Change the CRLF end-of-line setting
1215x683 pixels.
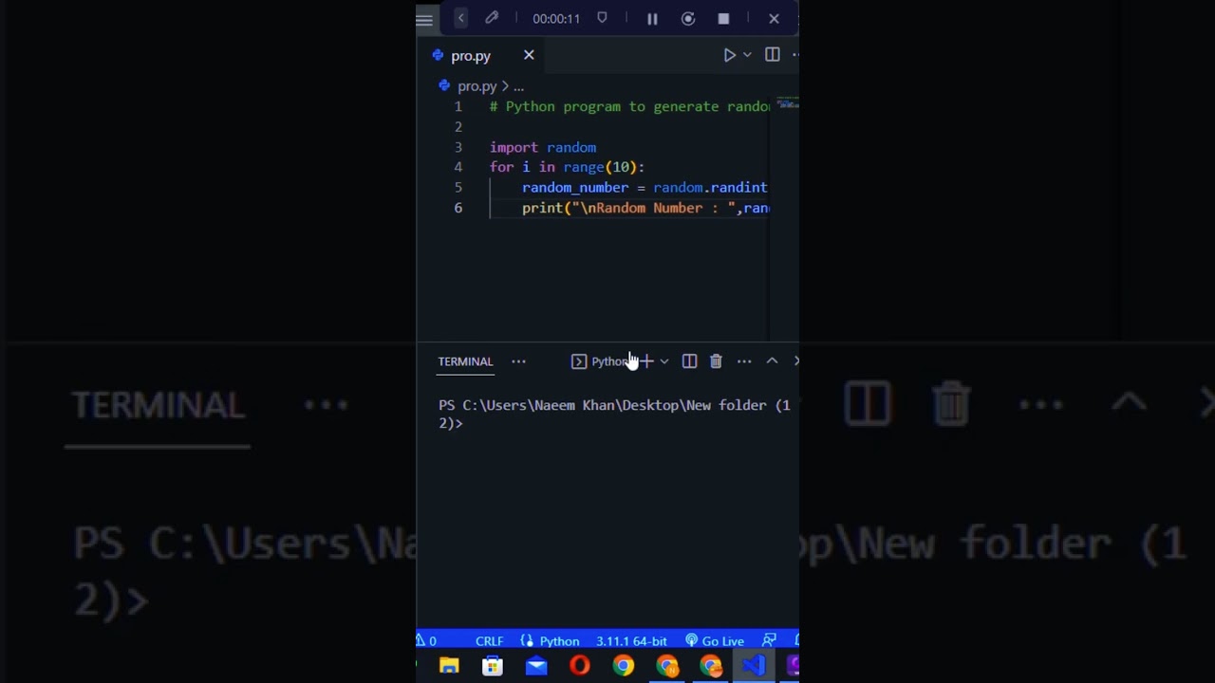(x=490, y=641)
